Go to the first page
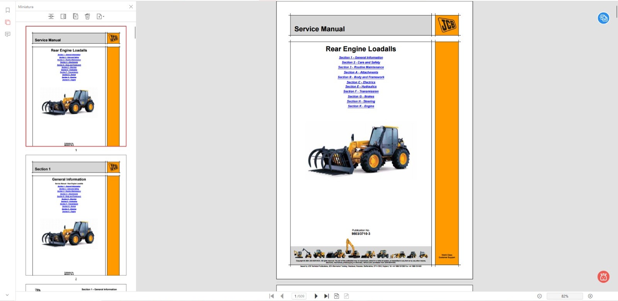 click(x=272, y=296)
